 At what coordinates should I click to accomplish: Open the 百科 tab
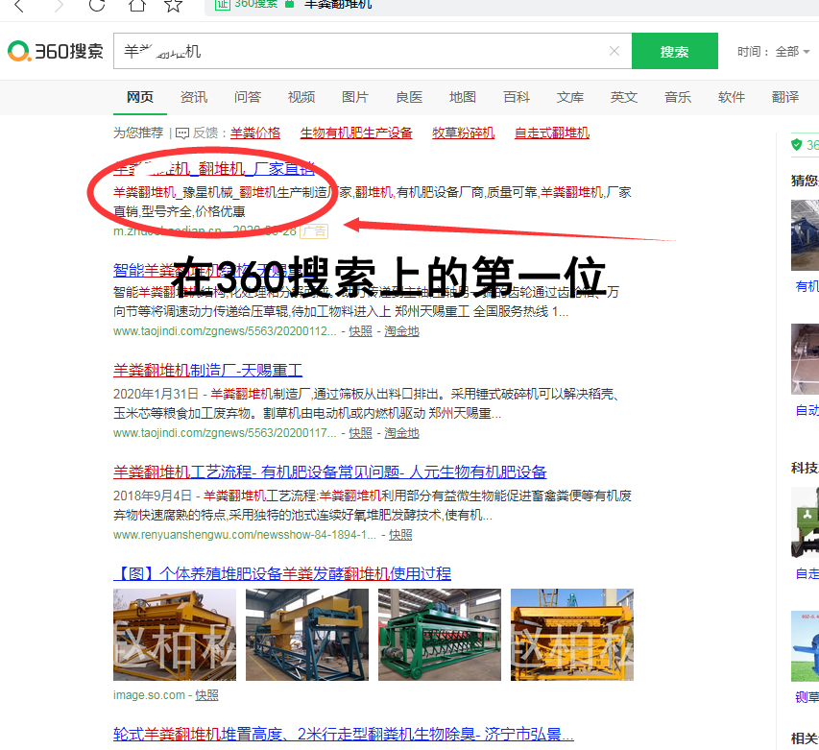coord(517,97)
